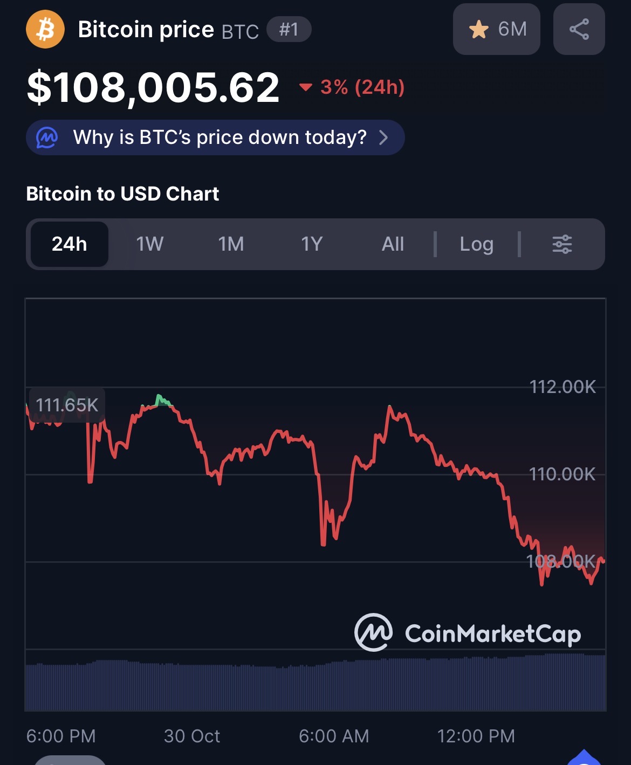The image size is (631, 765).
Task: Tap the CMC AI icon beside price question
Action: pos(47,137)
